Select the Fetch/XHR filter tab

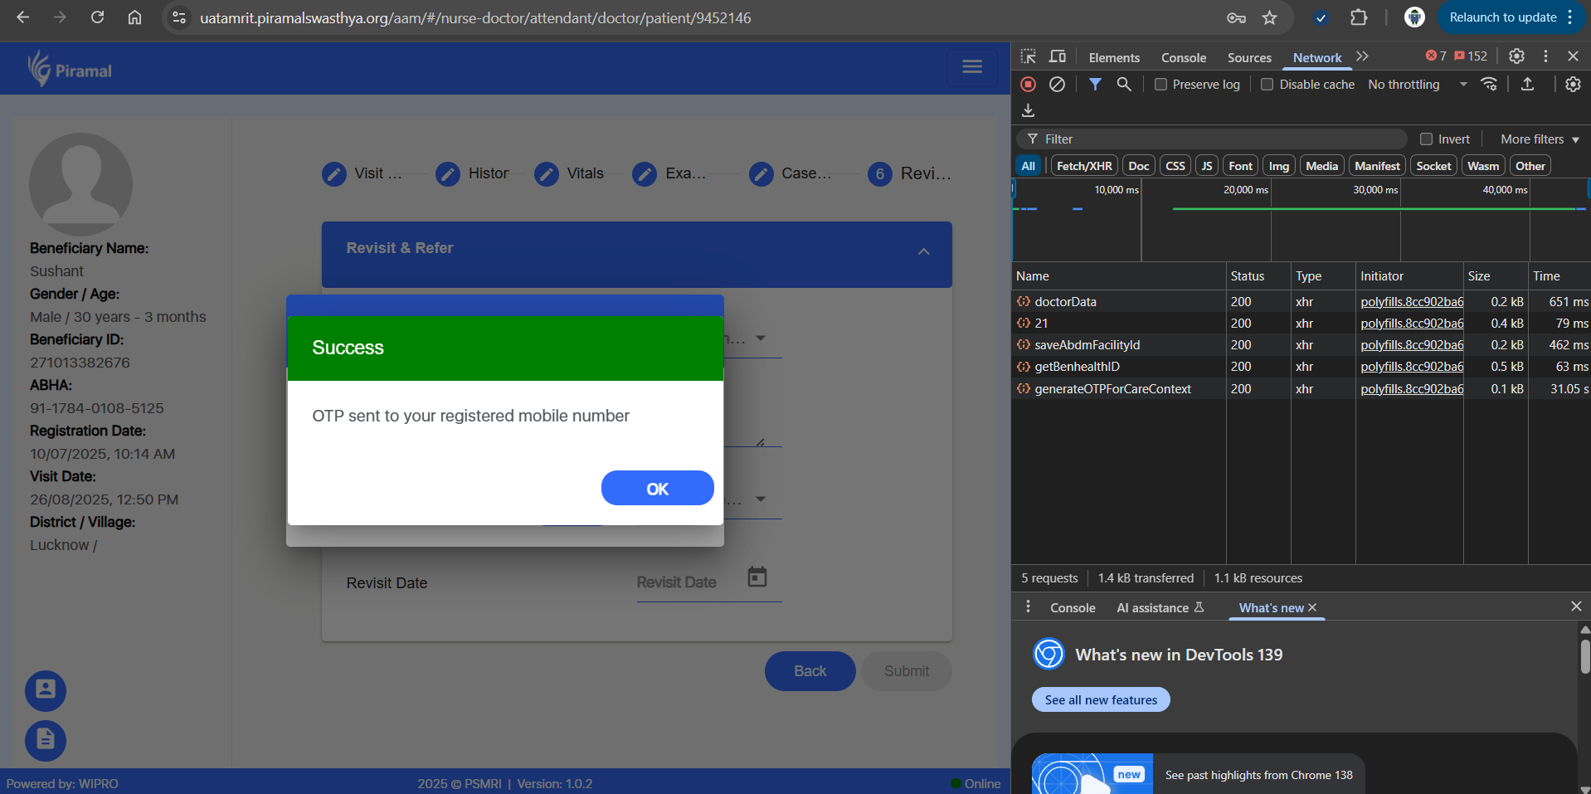(1084, 166)
